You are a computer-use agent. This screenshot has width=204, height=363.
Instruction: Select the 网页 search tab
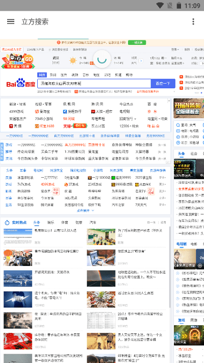42,75
